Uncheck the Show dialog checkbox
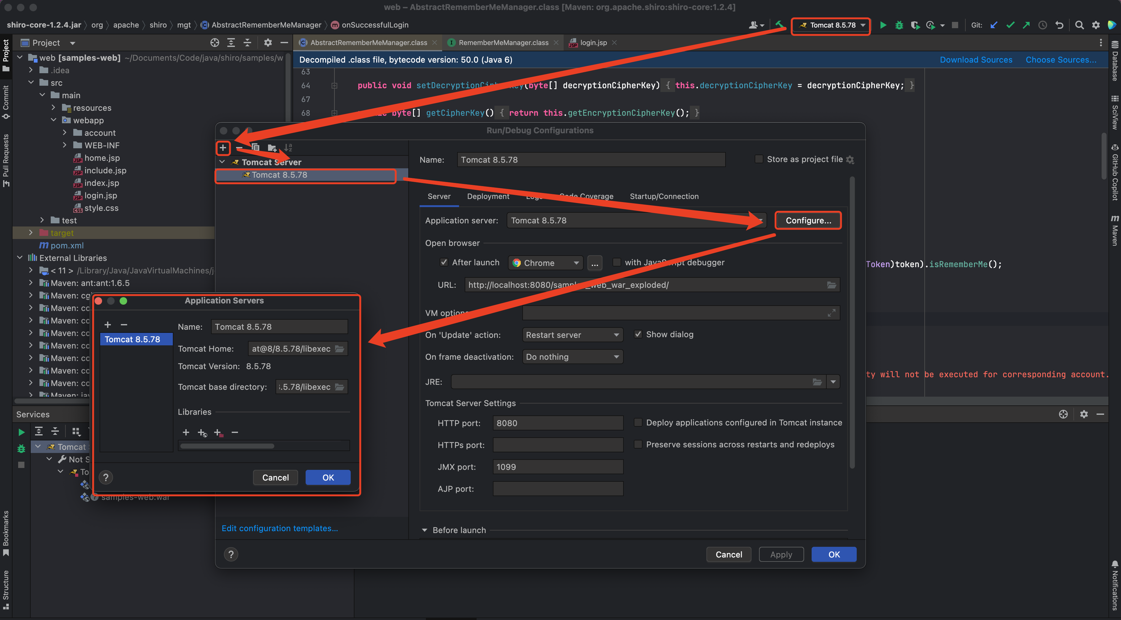This screenshot has width=1121, height=620. [x=638, y=334]
